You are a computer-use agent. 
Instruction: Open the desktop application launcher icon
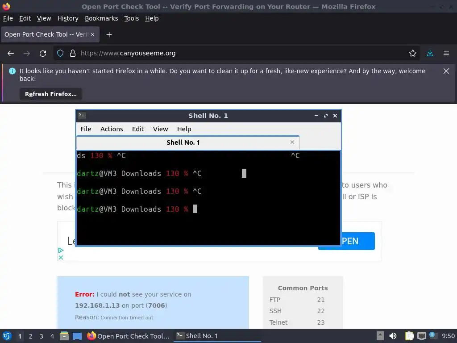click(7, 336)
